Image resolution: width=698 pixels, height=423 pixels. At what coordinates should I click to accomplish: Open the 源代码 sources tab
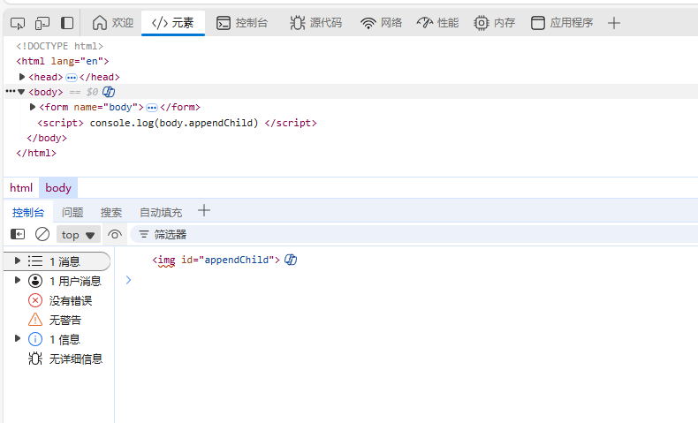pyautogui.click(x=316, y=23)
